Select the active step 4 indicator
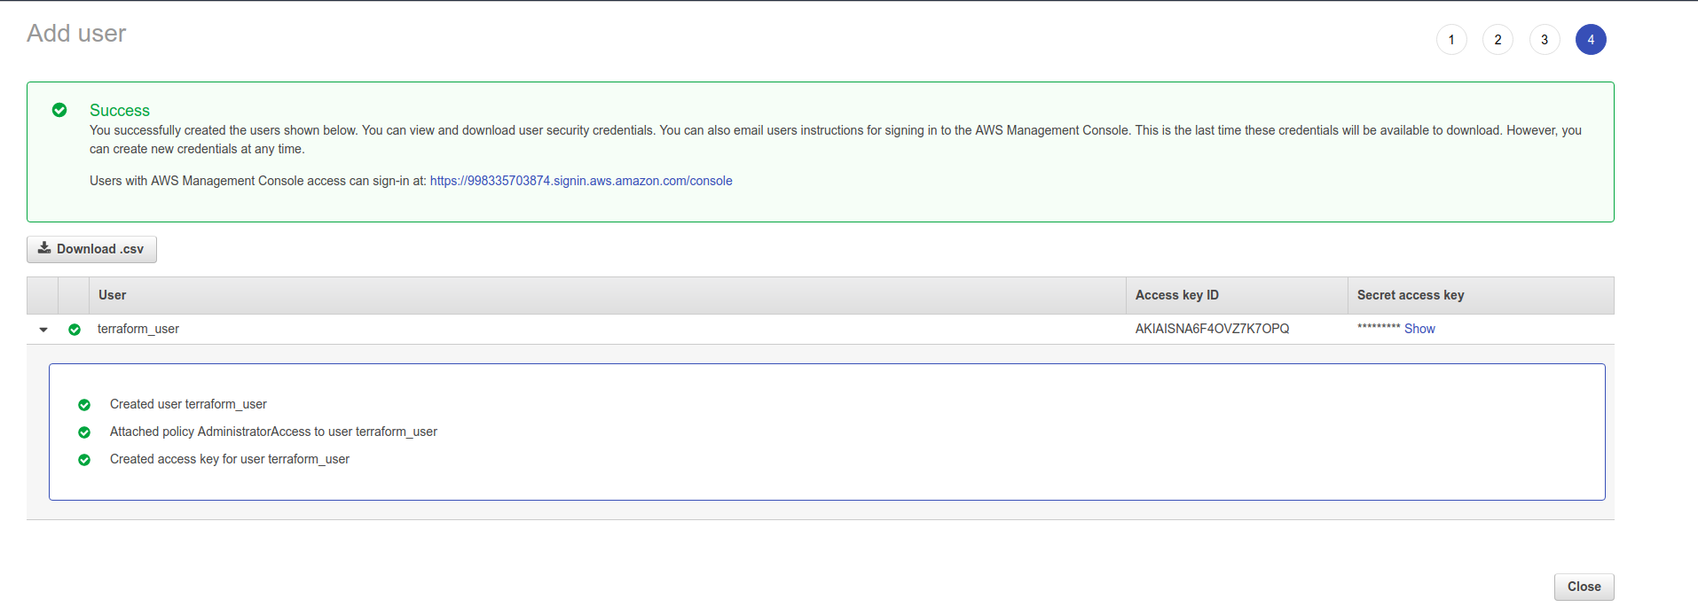The height and width of the screenshot is (607, 1698). (1591, 40)
